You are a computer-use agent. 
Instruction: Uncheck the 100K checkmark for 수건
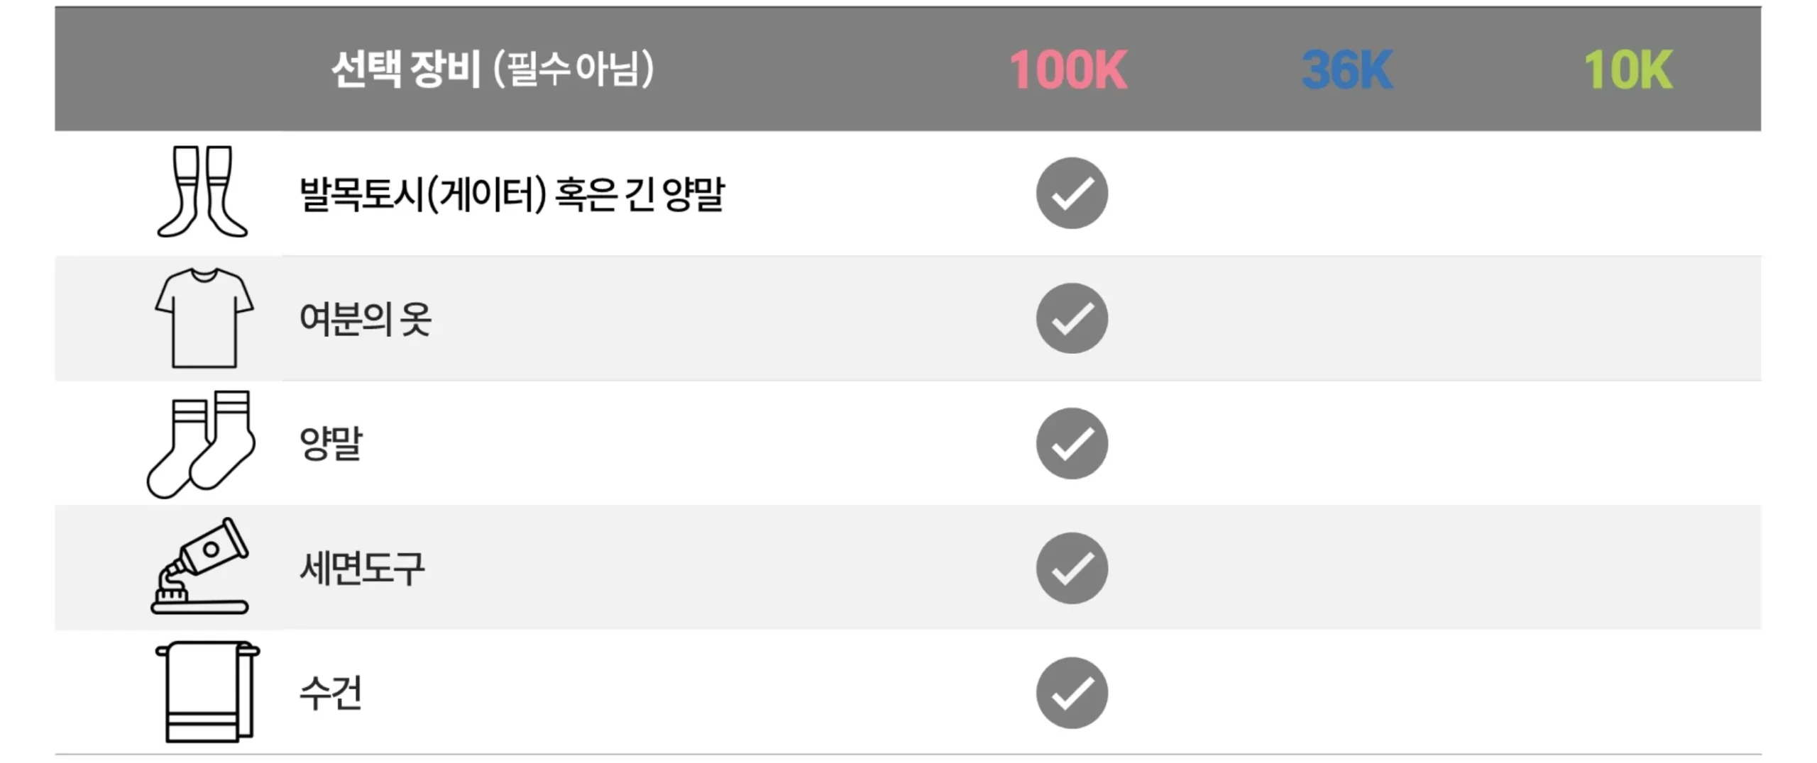[1071, 693]
